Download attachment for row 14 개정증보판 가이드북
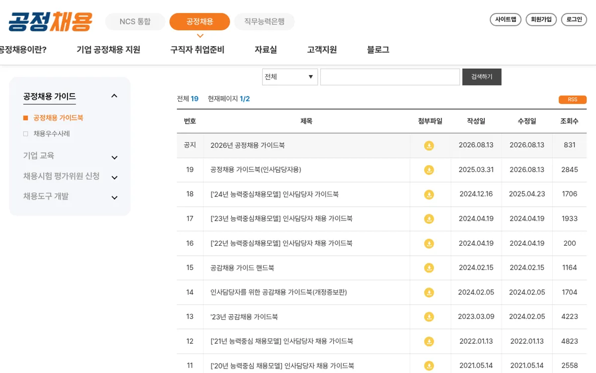The width and height of the screenshot is (596, 373). coord(429,292)
